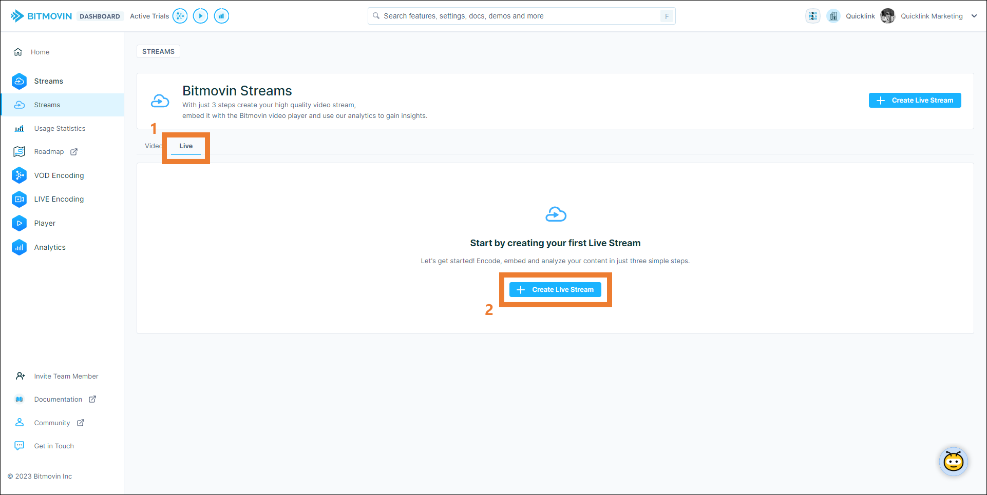Click the Bitmovin logo
This screenshot has height=495, width=987.
[41, 16]
